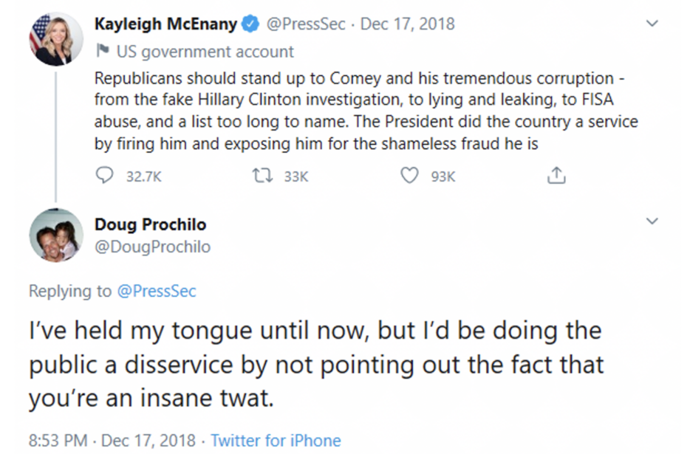The image size is (687, 454).
Task: Click the Dec 17, 2018 date in tweet header
Action: click(x=407, y=24)
